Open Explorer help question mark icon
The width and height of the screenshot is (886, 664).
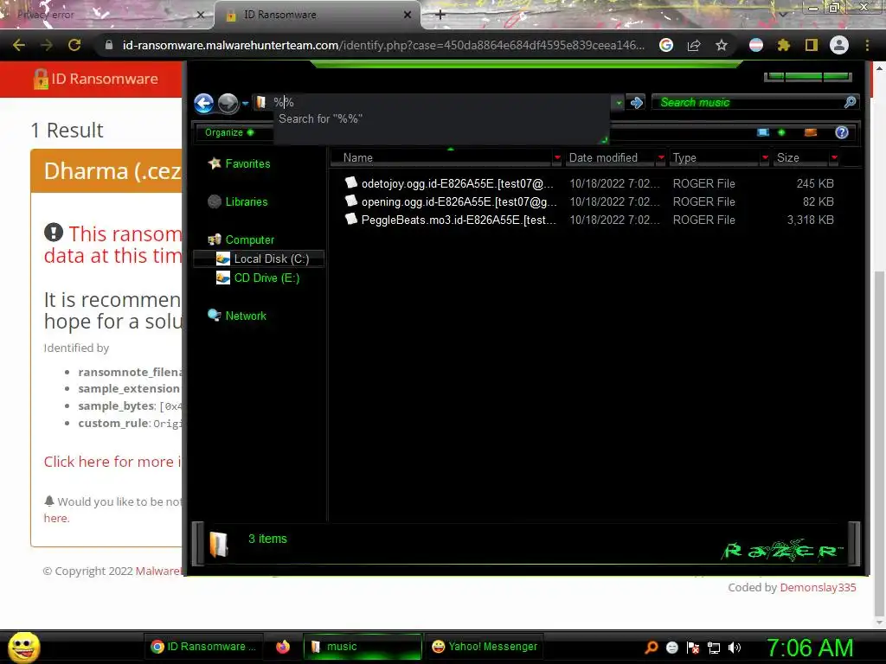[841, 132]
